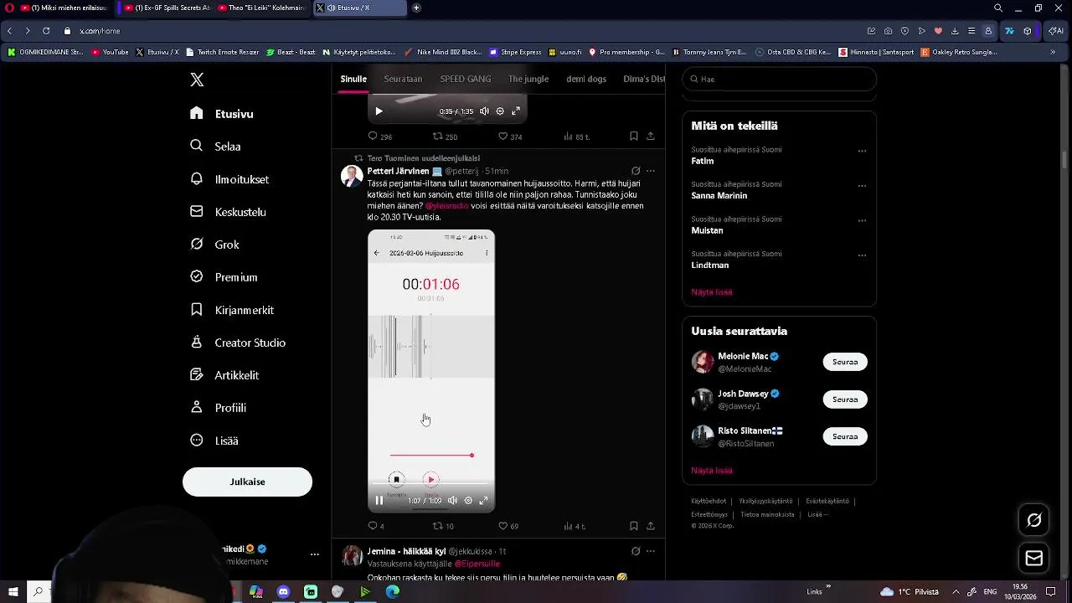1072x603 pixels.
Task: Open Petteri Järvinen profile avatar
Action: (x=352, y=176)
